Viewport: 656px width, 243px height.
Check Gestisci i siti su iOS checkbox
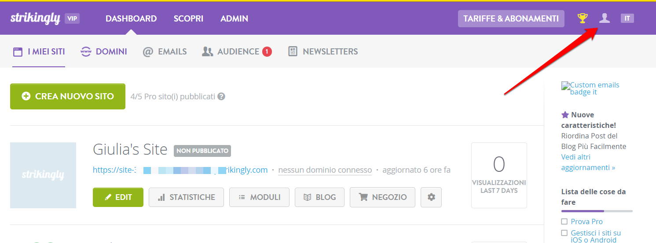pyautogui.click(x=564, y=233)
